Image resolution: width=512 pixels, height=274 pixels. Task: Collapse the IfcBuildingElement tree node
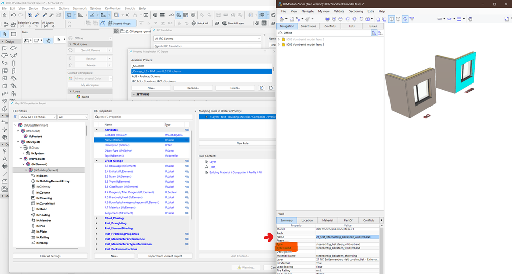point(26,170)
